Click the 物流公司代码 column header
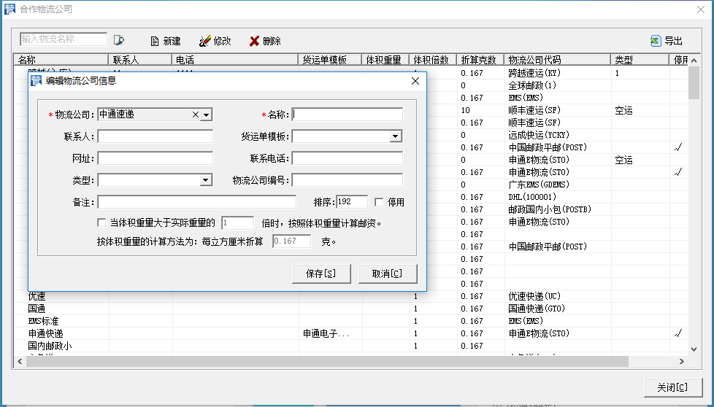The height and width of the screenshot is (407, 714). pyautogui.click(x=557, y=60)
